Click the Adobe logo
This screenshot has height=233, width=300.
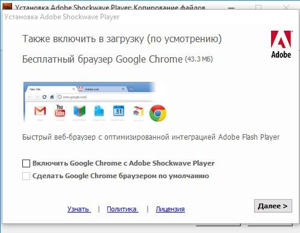[281, 45]
